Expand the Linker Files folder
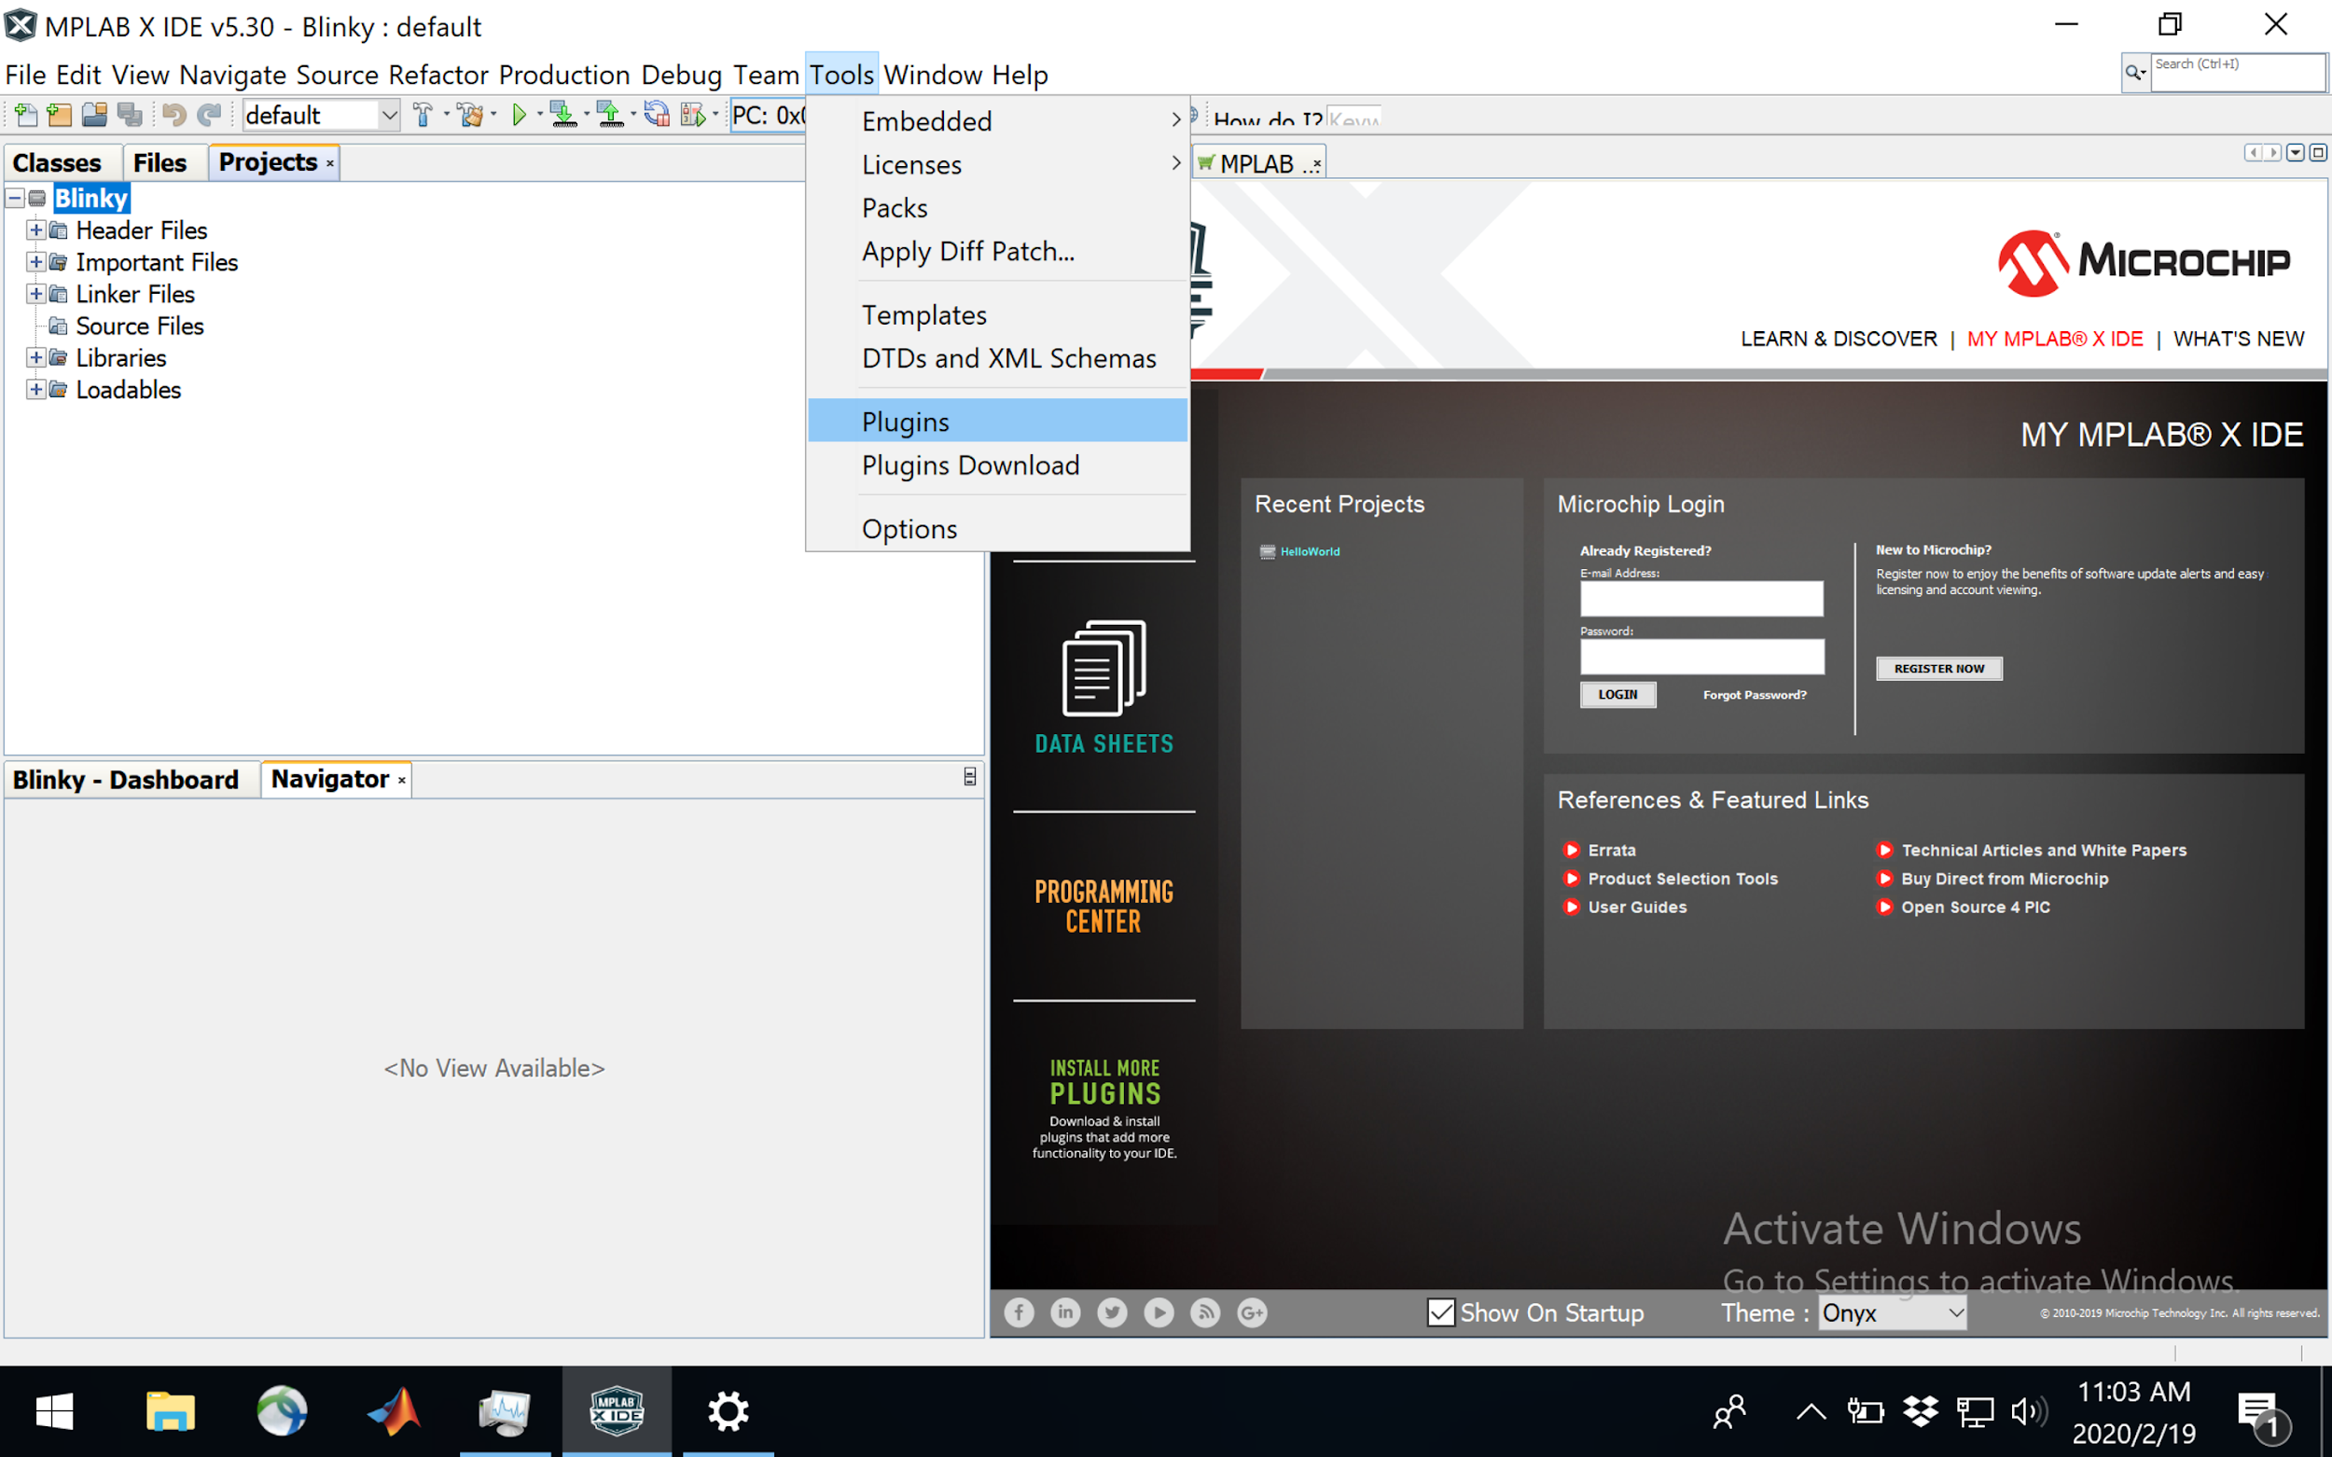The image size is (2332, 1457). tap(35, 294)
